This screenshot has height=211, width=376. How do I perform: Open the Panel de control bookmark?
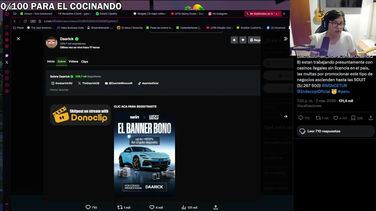159,28
